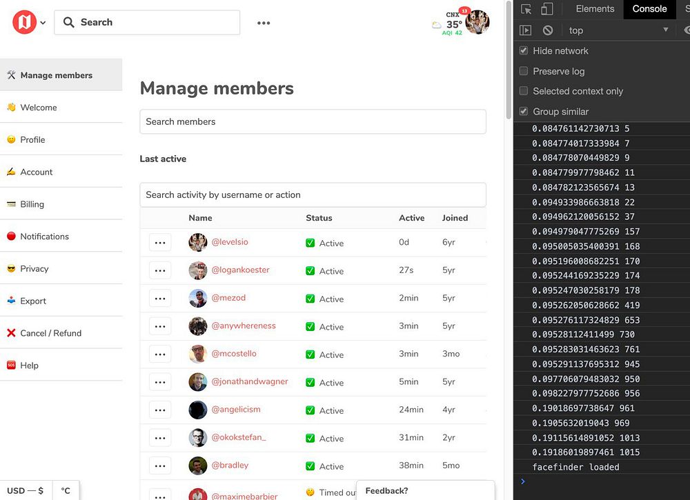Open the profile avatar with notification badge

pyautogui.click(x=477, y=22)
